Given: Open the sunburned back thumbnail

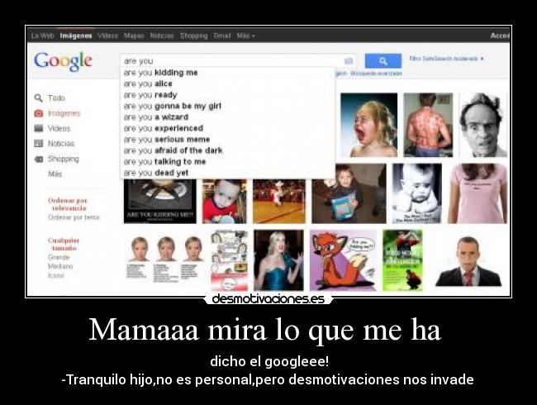Looking at the screenshot, I should point(428,125).
